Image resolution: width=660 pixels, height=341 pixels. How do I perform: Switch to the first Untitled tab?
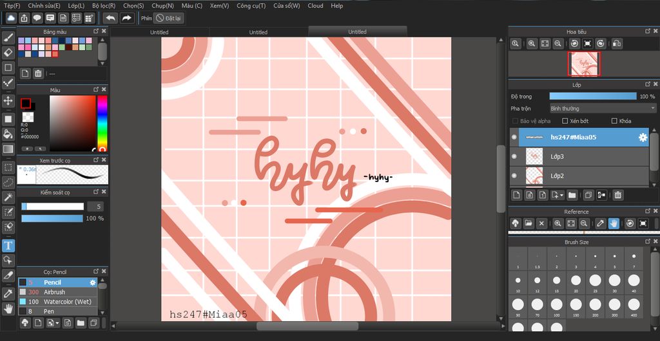tap(159, 32)
